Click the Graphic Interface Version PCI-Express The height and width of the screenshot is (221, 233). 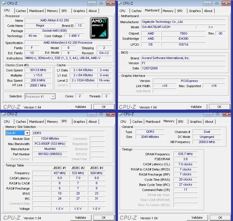point(189,81)
